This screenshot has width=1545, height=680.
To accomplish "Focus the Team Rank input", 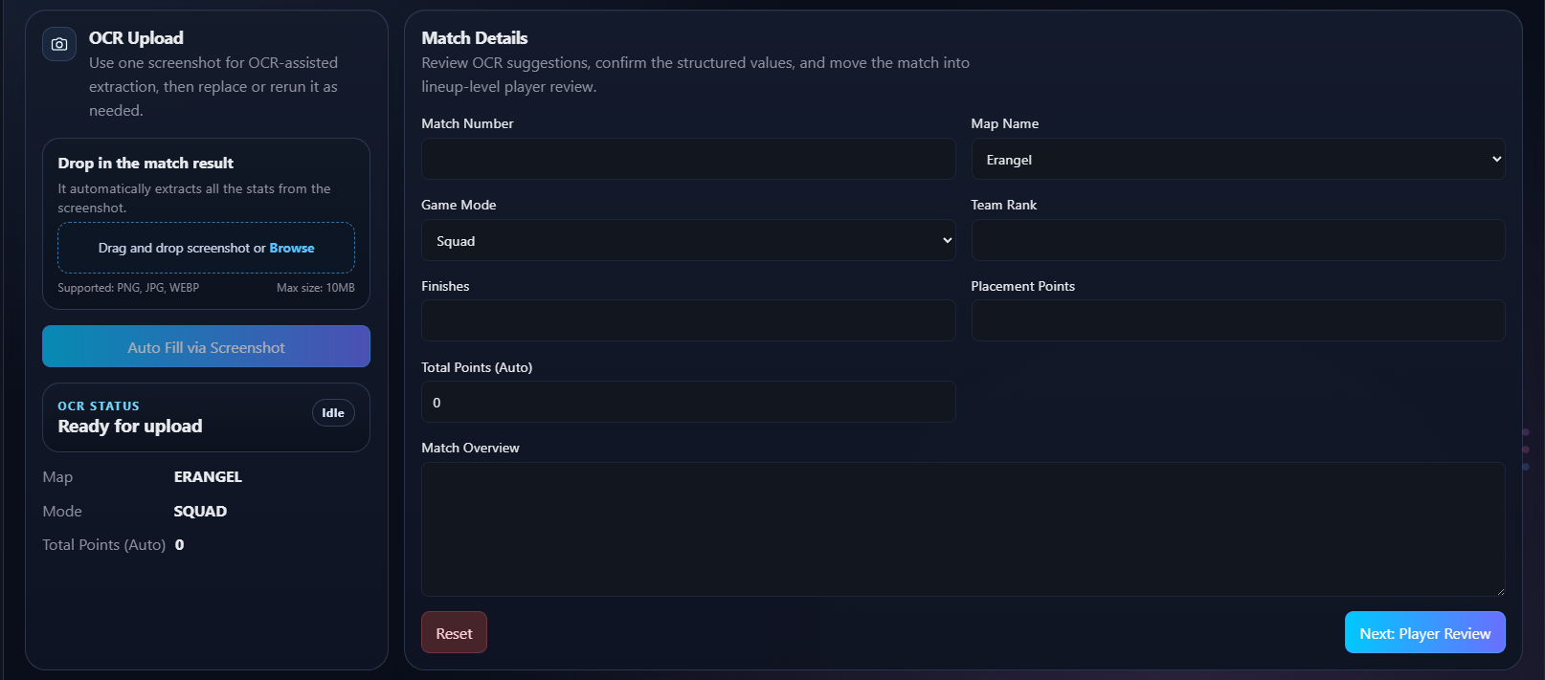I will (1238, 240).
